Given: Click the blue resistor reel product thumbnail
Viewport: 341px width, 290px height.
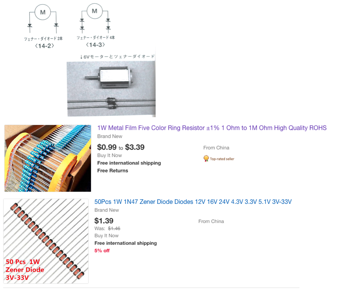Looking at the screenshot, I should click(48, 158).
